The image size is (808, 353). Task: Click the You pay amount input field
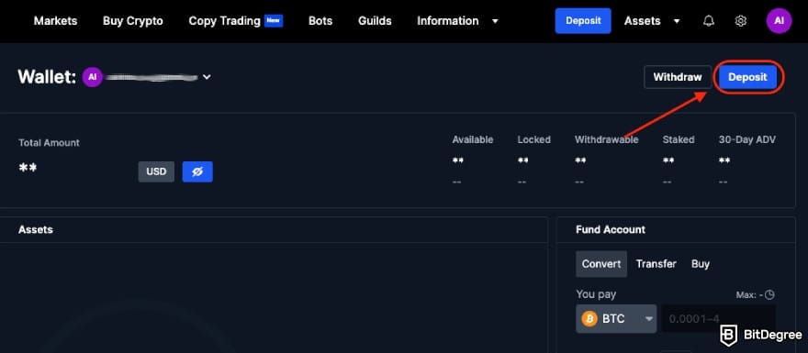pyautogui.click(x=718, y=318)
